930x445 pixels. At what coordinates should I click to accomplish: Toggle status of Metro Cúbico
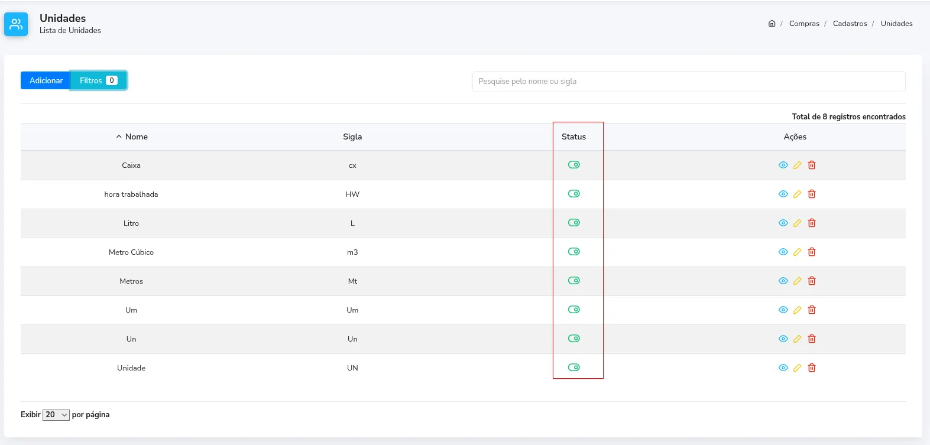point(574,252)
